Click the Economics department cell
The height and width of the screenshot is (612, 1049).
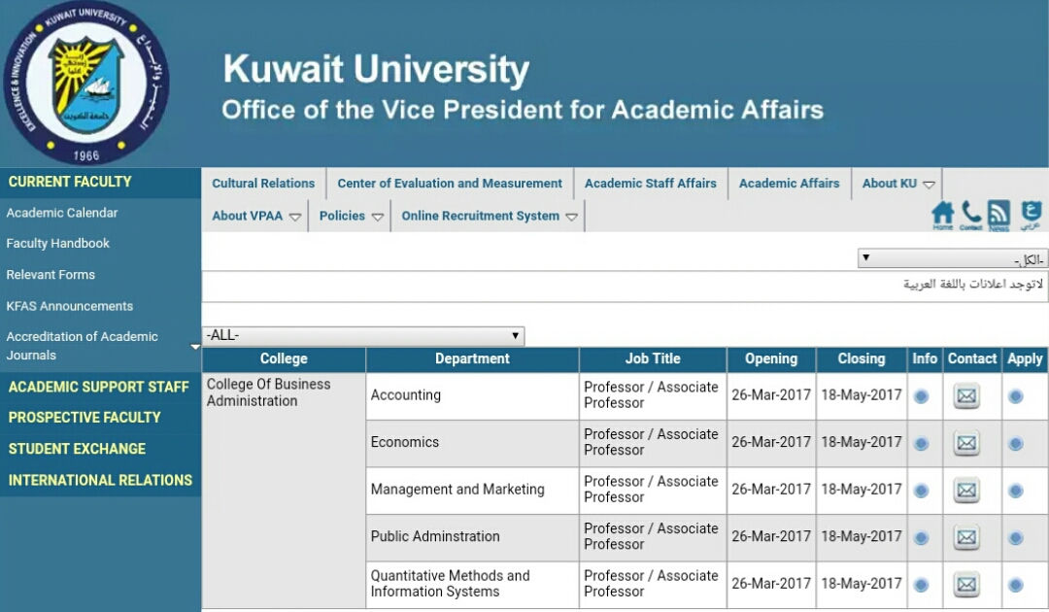tap(472, 443)
